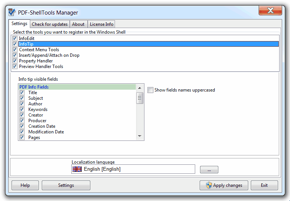Click the Exit button
Viewport: 290px width, 201px height.
click(264, 185)
